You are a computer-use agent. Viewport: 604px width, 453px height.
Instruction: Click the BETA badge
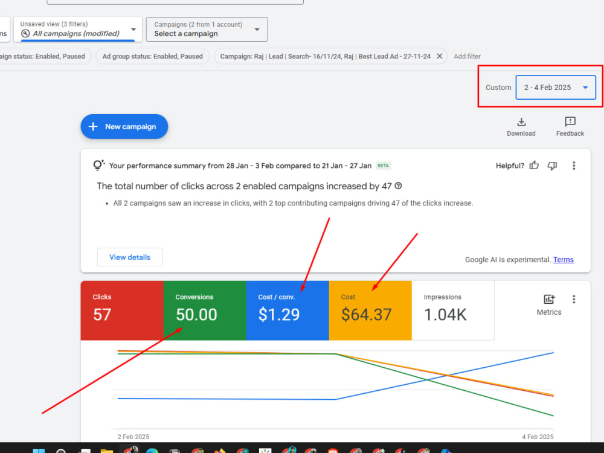pos(384,165)
